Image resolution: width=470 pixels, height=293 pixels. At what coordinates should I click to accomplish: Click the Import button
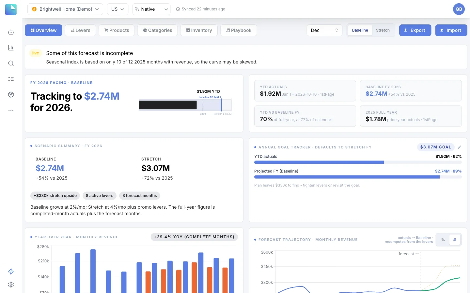451,30
